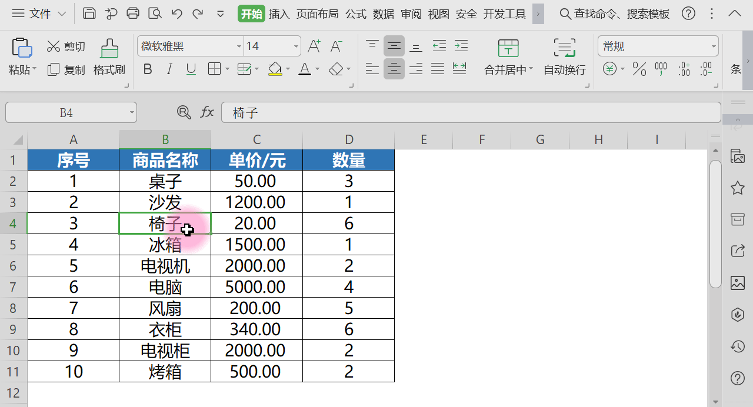Open the help question mark button

(x=688, y=14)
